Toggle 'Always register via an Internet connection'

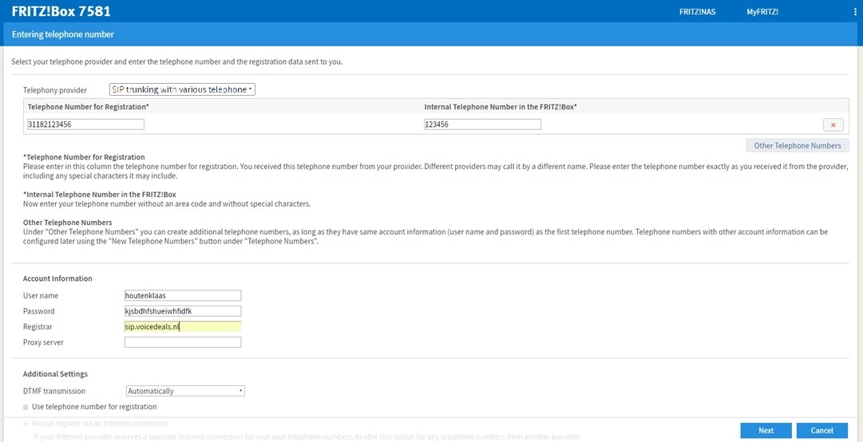coord(26,424)
